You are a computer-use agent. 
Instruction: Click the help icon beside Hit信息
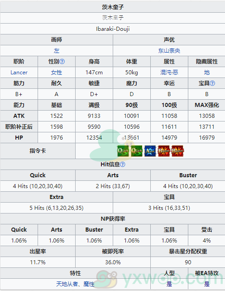[123, 164]
